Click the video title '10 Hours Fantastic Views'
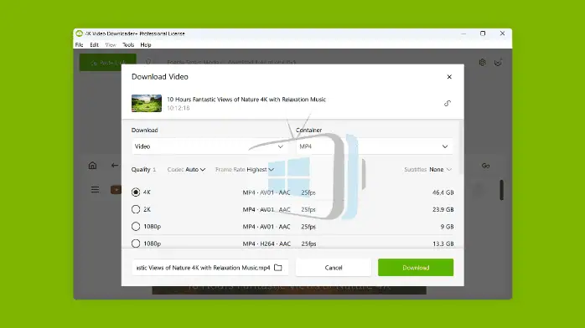 coord(246,100)
